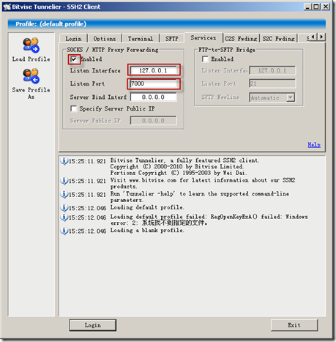Select the Services tab
Screen dimensions: 336x342
(204, 38)
